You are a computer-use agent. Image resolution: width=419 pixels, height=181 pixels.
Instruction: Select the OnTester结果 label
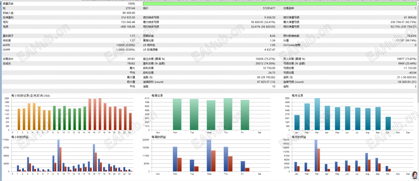coord(292,45)
